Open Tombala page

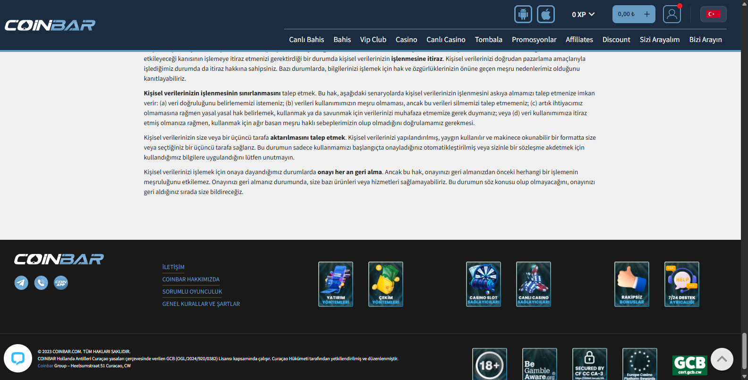[x=489, y=40]
